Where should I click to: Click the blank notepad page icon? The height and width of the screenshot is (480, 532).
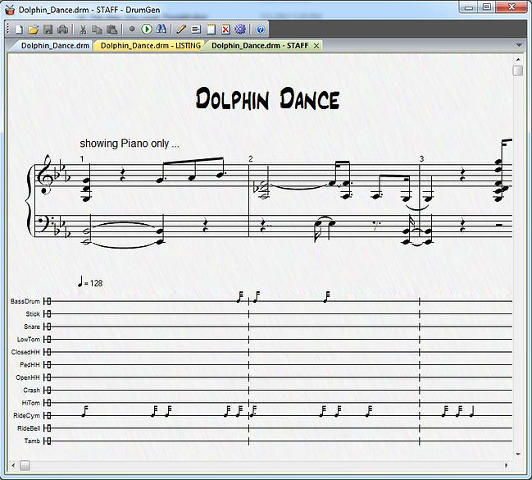point(211,30)
